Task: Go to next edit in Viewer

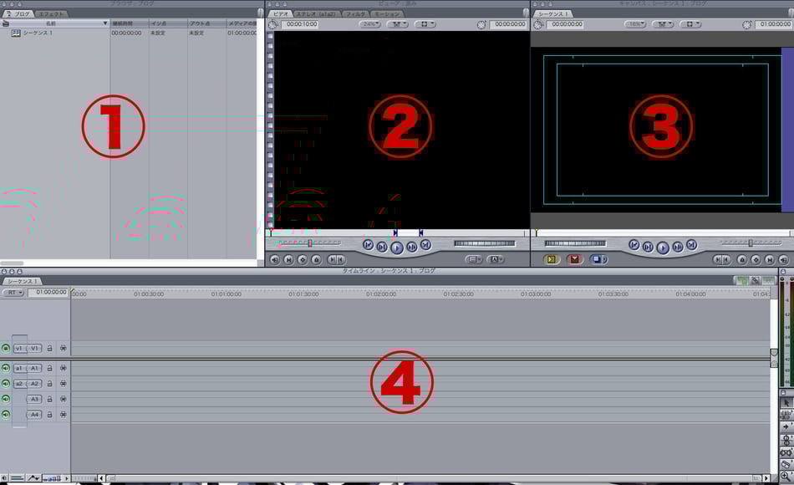Action: click(426, 245)
